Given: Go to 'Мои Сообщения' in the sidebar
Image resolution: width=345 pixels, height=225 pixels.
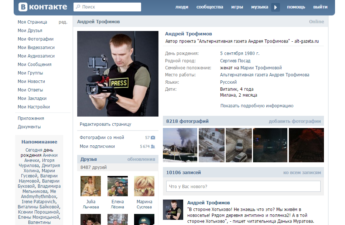Looking at the screenshot, I should 34,65.
